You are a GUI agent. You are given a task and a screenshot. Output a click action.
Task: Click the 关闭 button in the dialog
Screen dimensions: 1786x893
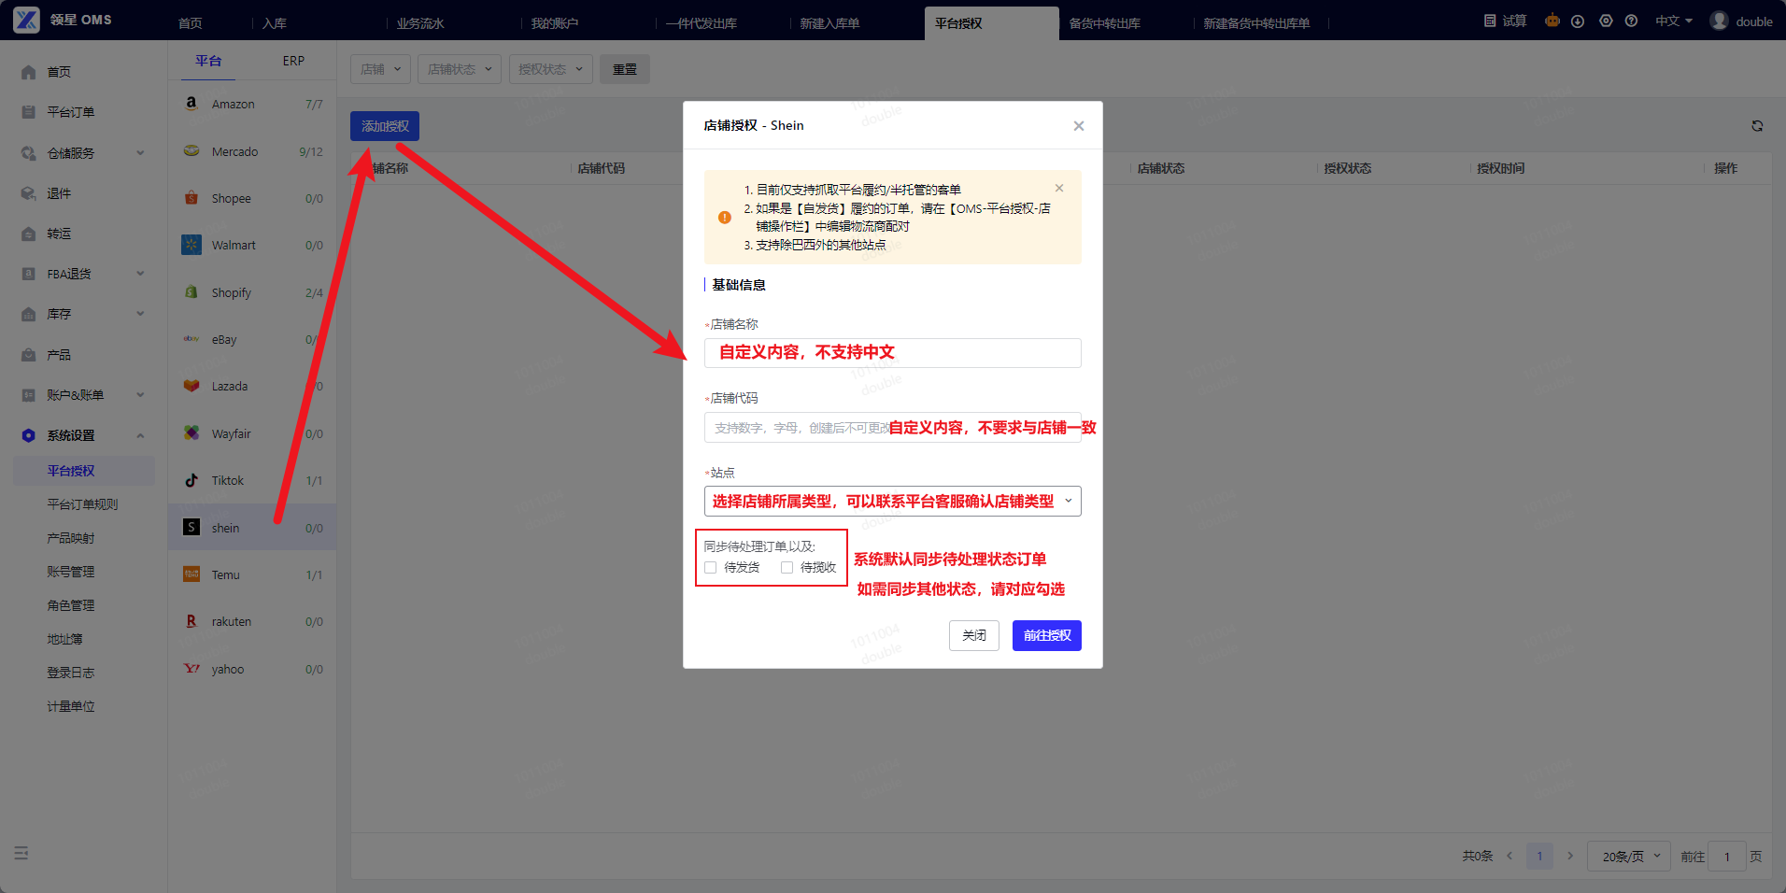point(974,636)
